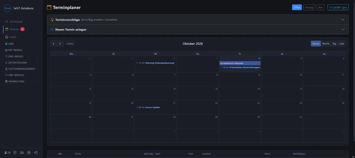Click the card icon in sidebar footer
Image resolution: width=355 pixels, height=158 pixels.
point(22,152)
